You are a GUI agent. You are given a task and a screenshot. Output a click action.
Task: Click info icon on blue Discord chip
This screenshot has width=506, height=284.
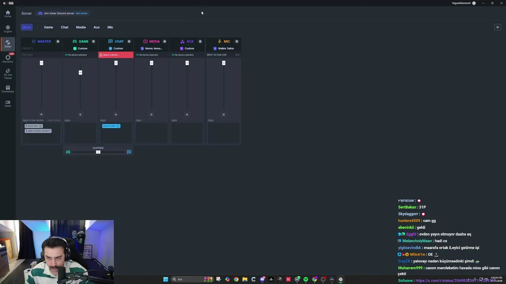[118, 126]
